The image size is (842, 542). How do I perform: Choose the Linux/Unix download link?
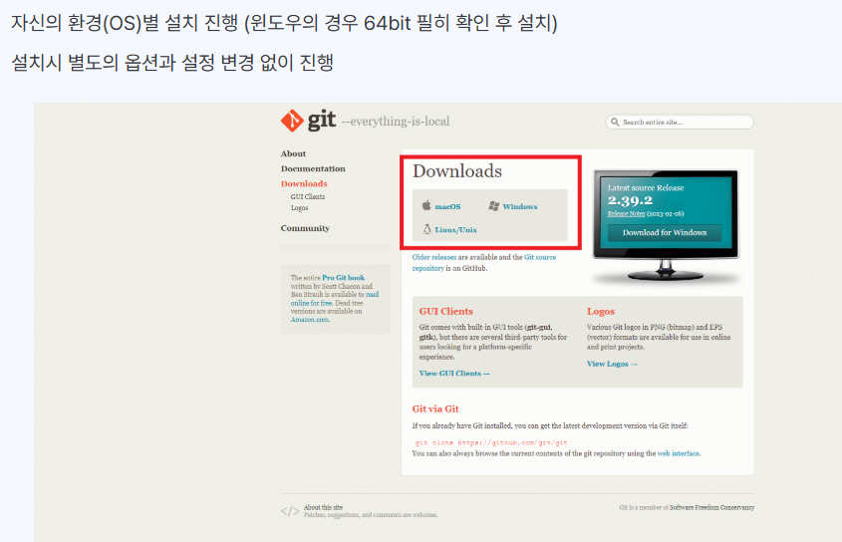coord(455,229)
